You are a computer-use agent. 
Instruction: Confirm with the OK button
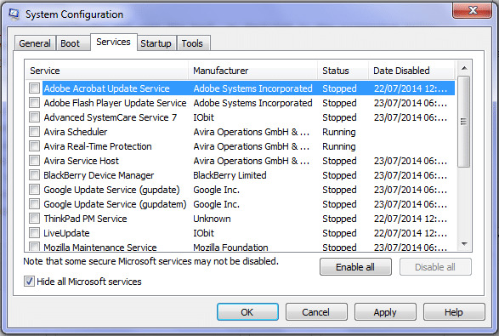coord(247,312)
